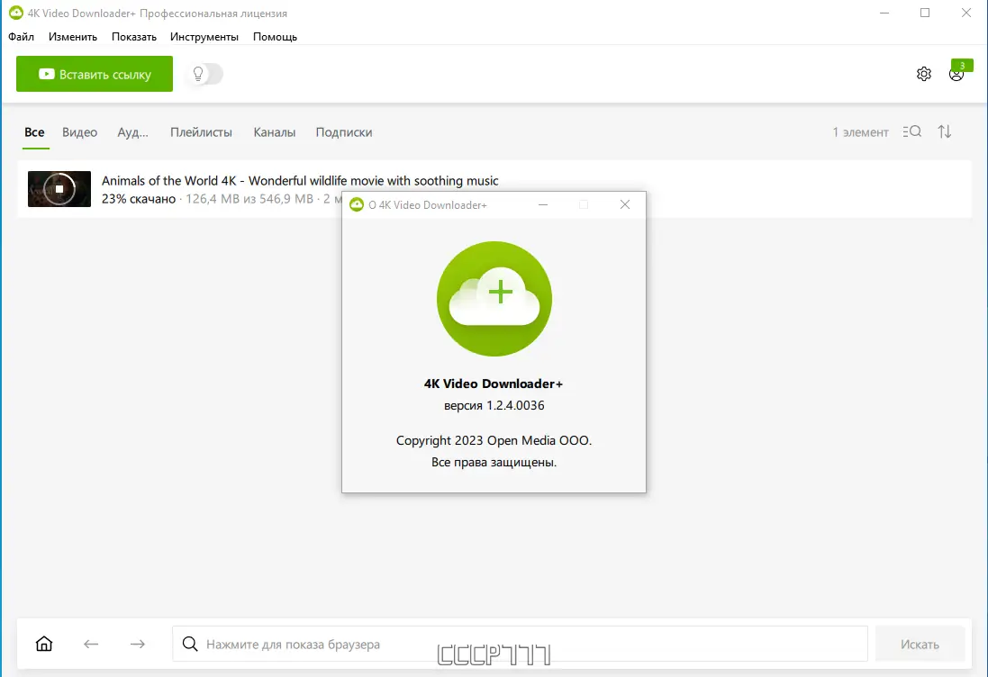Open the account profile icon
Image resolution: width=988 pixels, height=677 pixels.
[956, 75]
